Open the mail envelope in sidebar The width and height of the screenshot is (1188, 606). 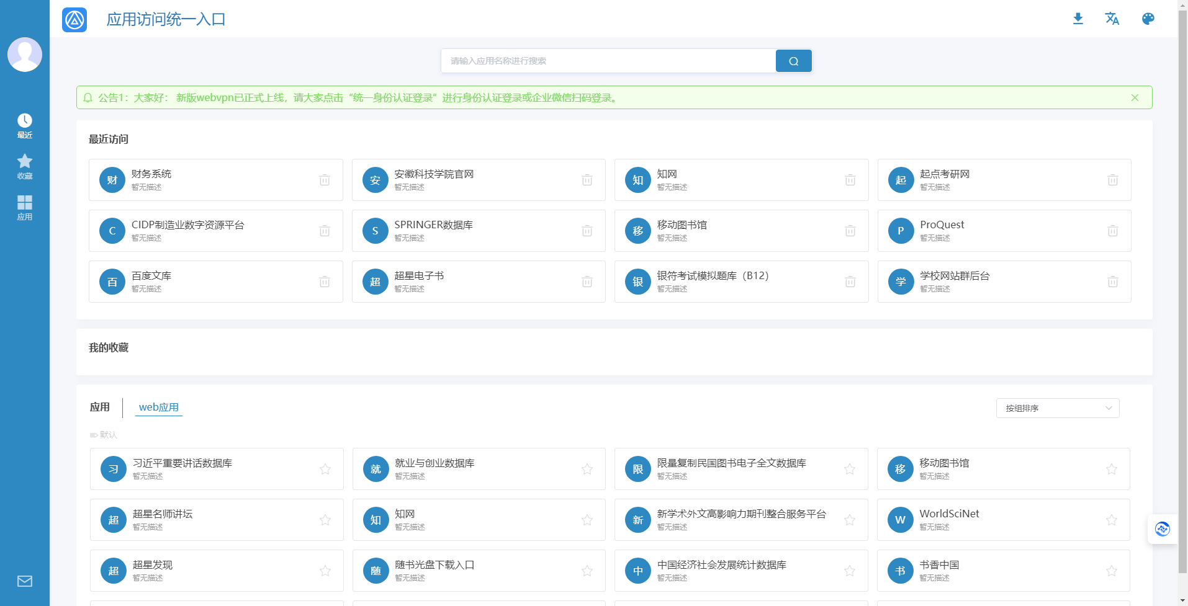click(25, 581)
